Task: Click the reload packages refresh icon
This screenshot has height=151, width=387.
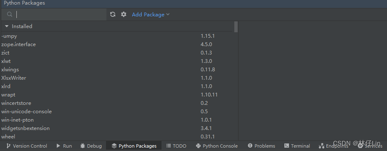Action: pyautogui.click(x=113, y=14)
